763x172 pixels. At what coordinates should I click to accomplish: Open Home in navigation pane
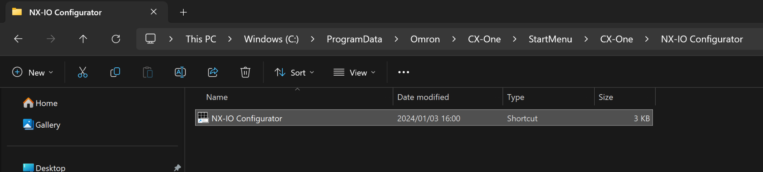point(46,103)
